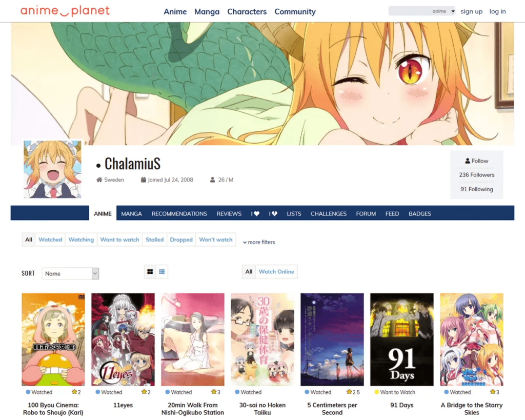Switch to the MANGA profile tab

(132, 214)
